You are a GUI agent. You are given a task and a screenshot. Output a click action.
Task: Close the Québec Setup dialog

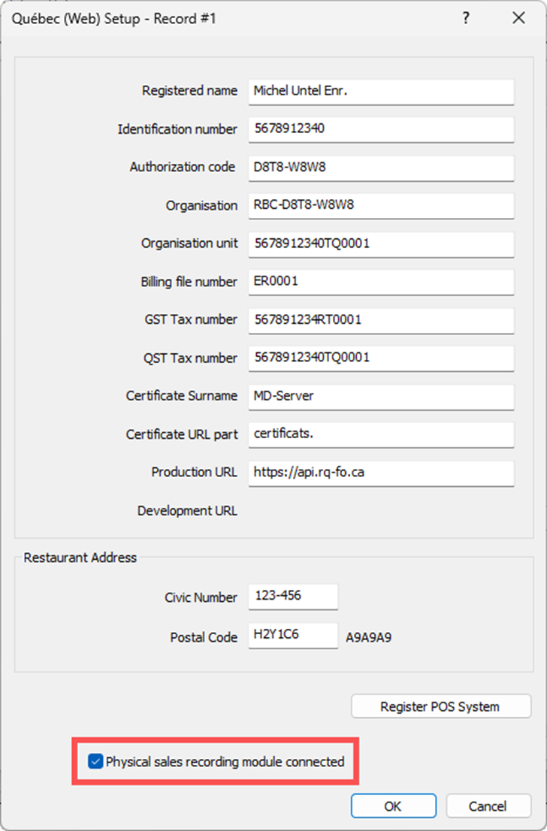click(x=518, y=19)
